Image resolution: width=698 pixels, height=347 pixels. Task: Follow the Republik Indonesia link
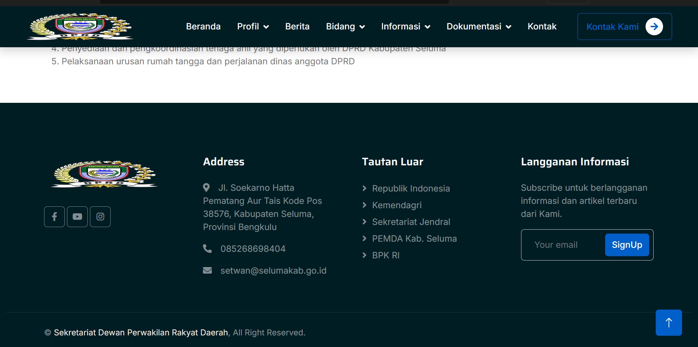pos(411,189)
